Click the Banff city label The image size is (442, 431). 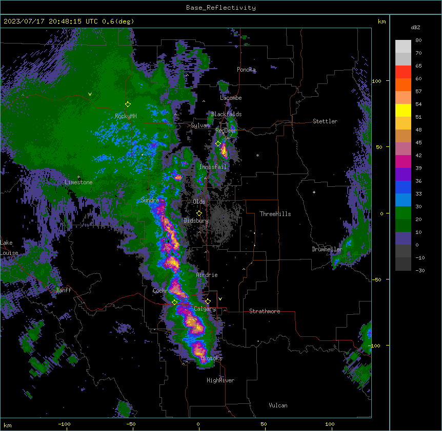64,290
